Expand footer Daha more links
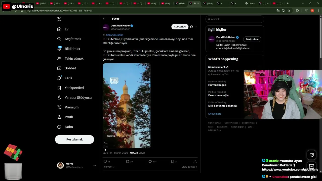 [251, 127]
